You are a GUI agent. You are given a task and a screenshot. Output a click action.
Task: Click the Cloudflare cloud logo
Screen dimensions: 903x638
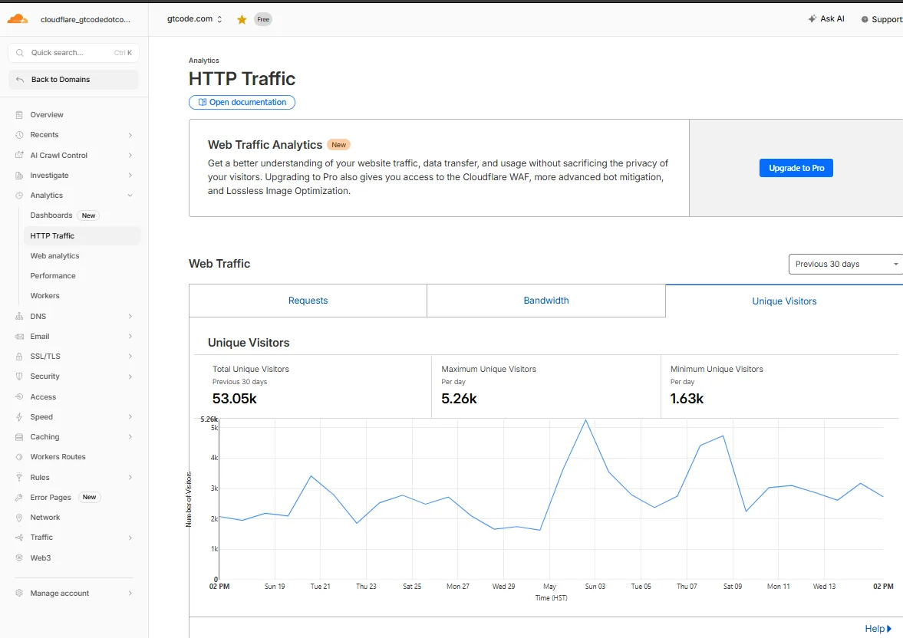(x=18, y=19)
